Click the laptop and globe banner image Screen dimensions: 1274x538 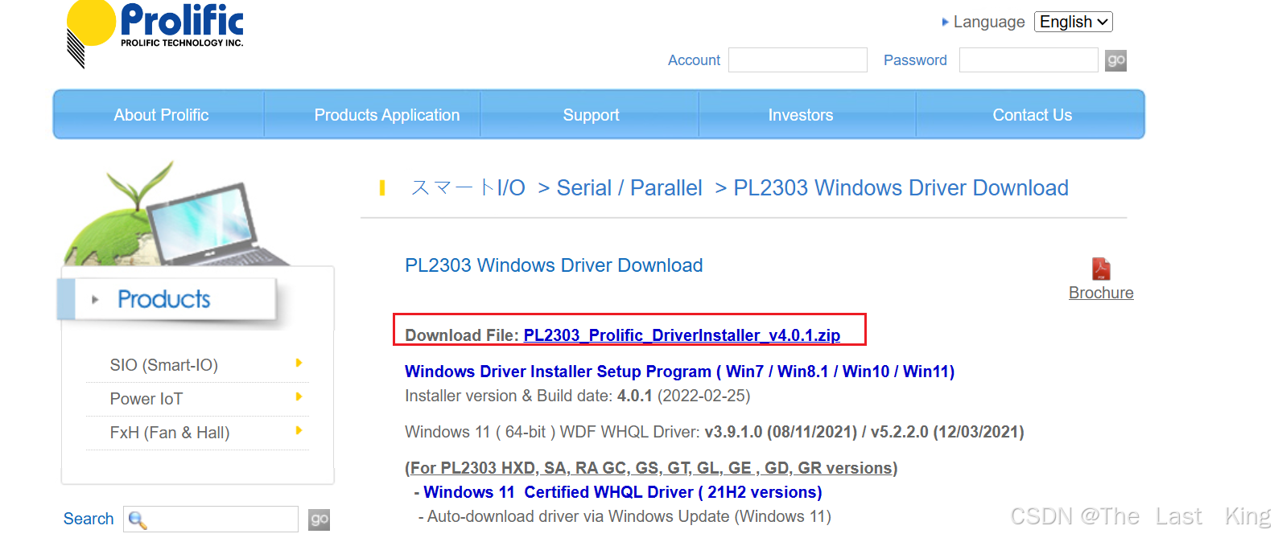click(177, 215)
